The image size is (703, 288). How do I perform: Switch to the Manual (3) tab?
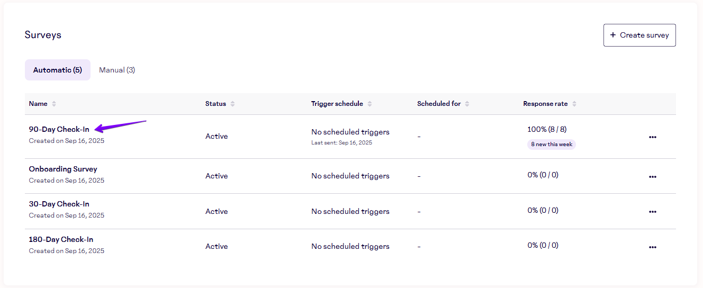117,70
